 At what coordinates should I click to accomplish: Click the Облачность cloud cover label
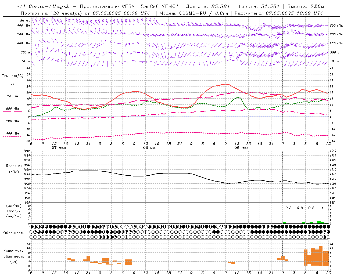pos(14,233)
